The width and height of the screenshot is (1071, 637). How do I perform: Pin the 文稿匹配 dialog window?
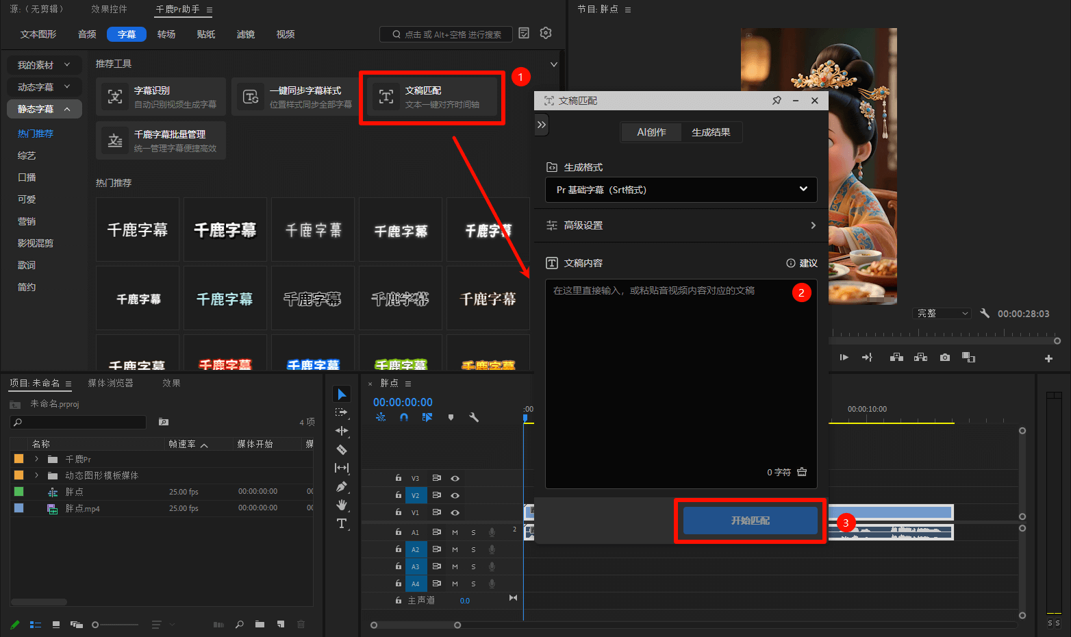(777, 101)
